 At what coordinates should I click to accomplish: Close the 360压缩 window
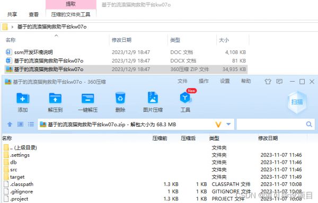[312, 82]
